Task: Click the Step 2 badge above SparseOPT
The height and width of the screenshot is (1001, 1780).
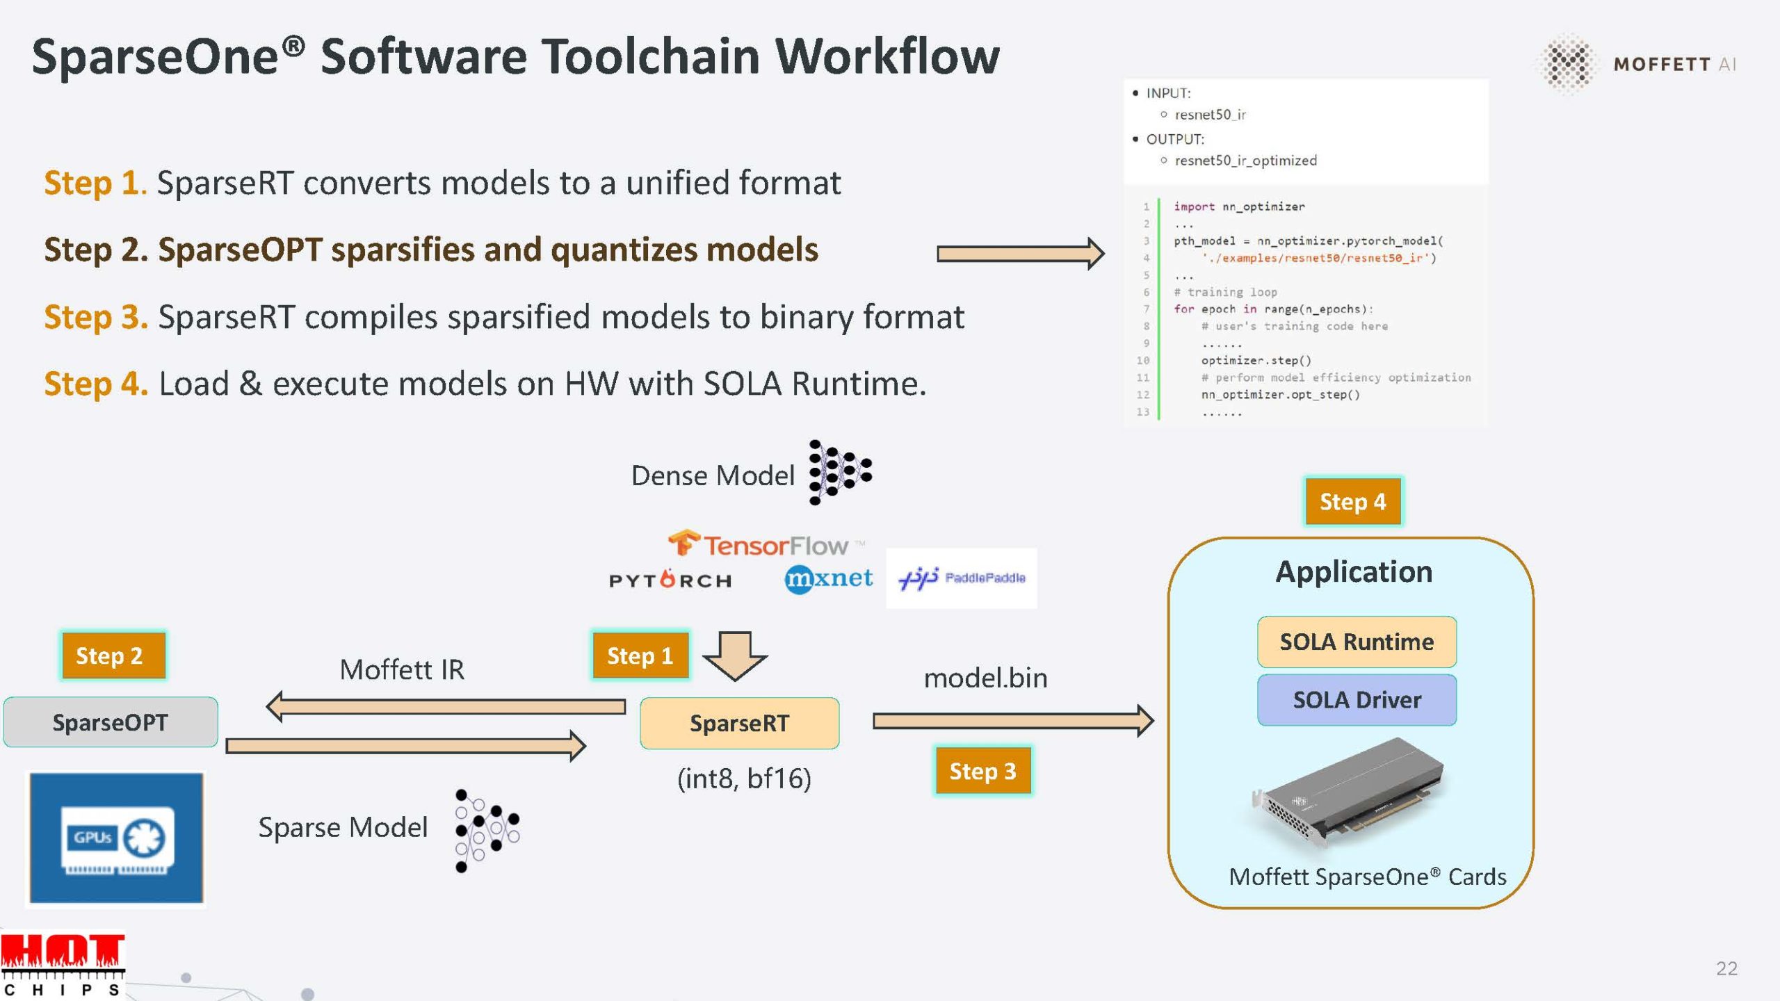Action: 113,655
